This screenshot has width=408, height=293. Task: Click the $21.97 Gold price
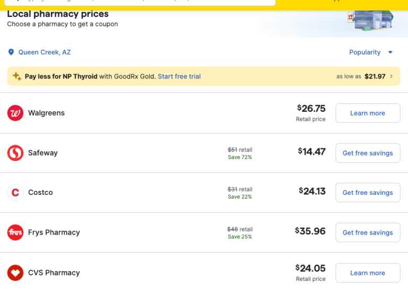375,76
